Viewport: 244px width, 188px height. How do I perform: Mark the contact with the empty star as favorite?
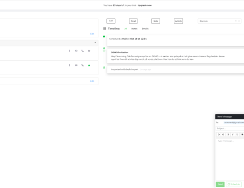point(89,51)
